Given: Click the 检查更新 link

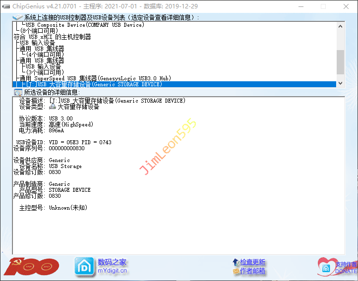Looking at the screenshot, I should [253, 262].
